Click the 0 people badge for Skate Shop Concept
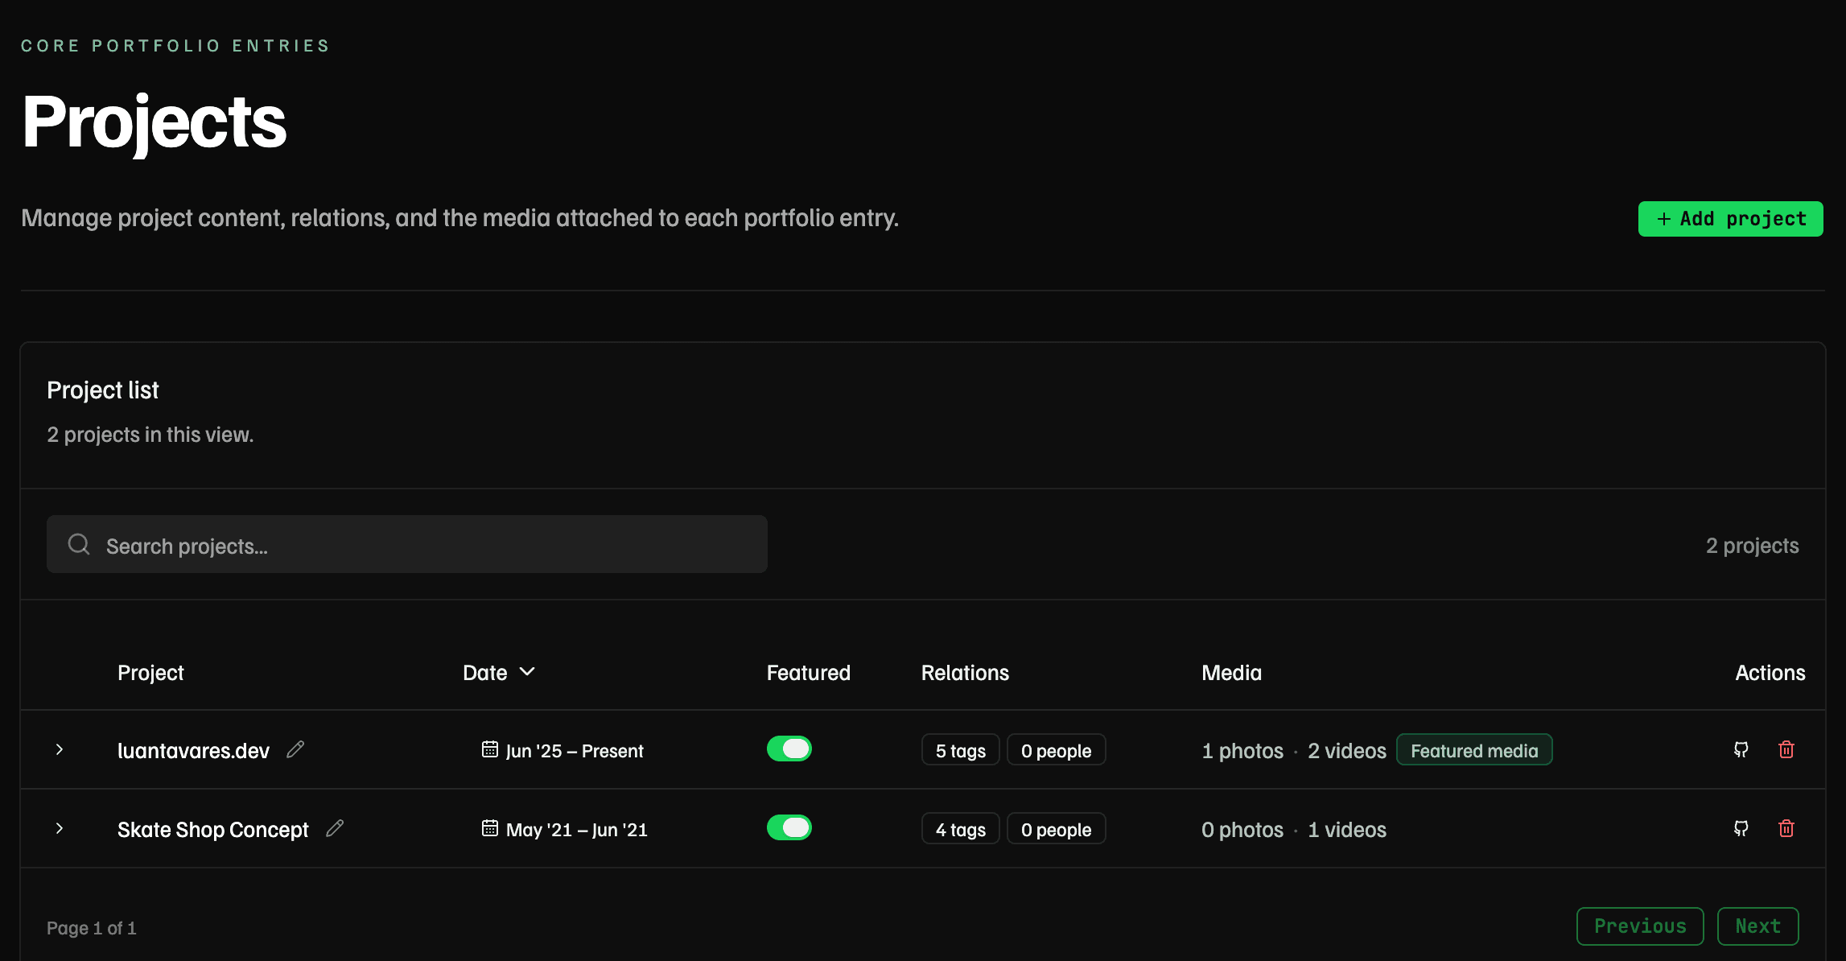The width and height of the screenshot is (1846, 961). 1057,829
